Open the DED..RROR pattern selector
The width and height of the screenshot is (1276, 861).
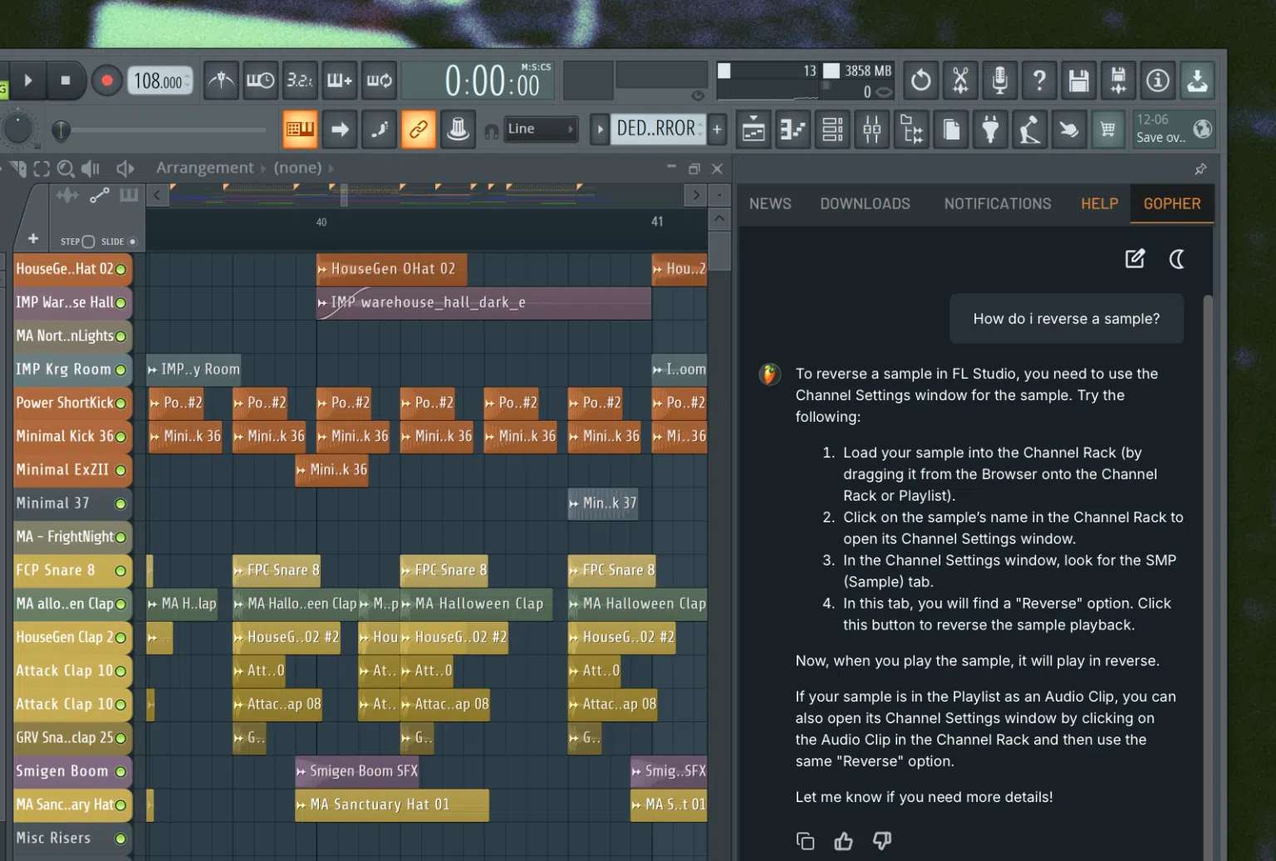pyautogui.click(x=656, y=129)
